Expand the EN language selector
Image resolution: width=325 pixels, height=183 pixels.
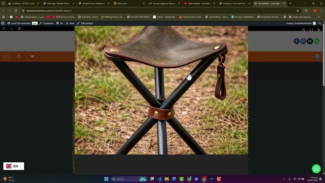tap(14, 166)
